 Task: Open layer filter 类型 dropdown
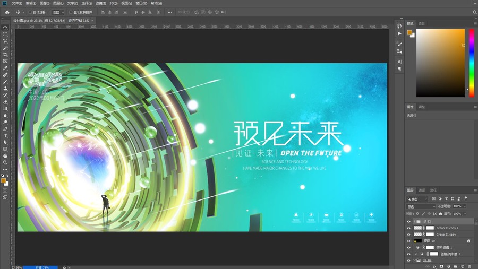tap(417, 199)
